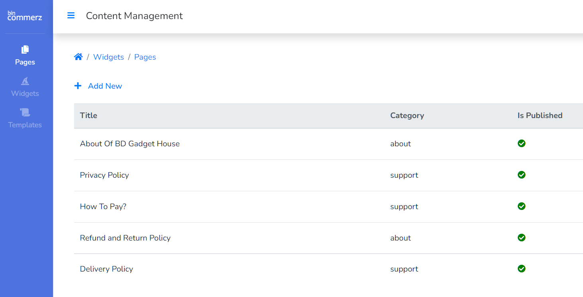Click the plus icon beside Add New
Image resolution: width=583 pixels, height=297 pixels.
pos(78,86)
